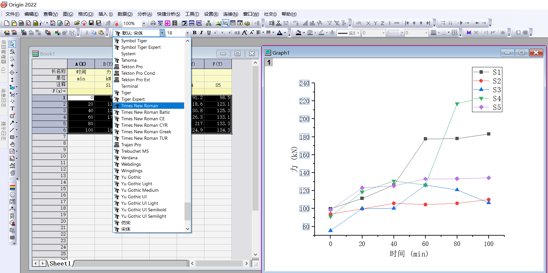Click the font list scrollbar thumb
Image resolution: width=548 pixels, height=273 pixels.
(187, 211)
